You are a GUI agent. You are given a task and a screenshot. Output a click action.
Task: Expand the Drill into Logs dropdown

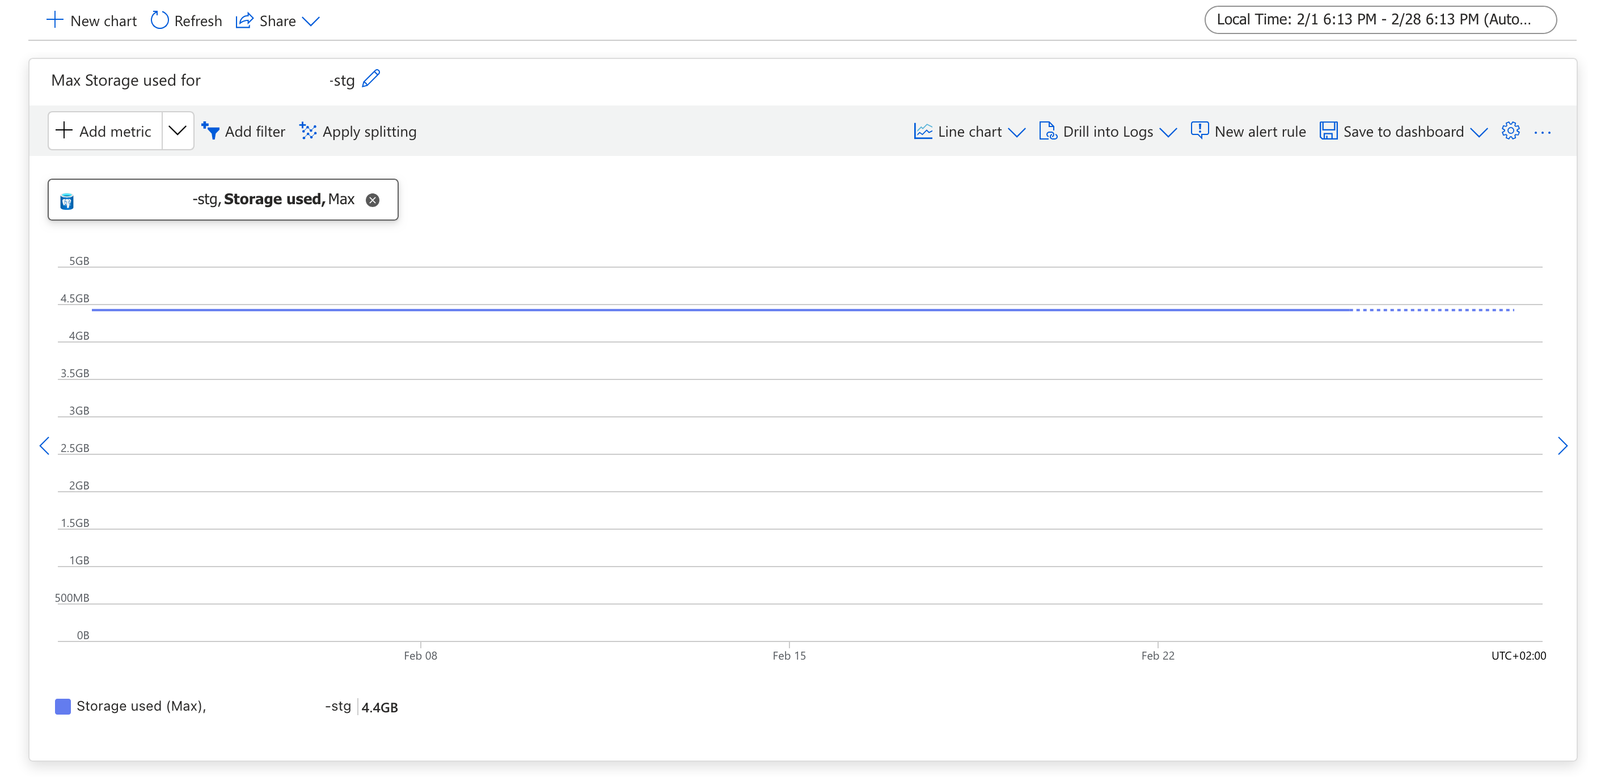click(1107, 132)
